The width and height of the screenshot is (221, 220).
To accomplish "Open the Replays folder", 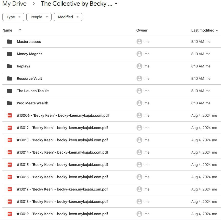I will (24, 66).
